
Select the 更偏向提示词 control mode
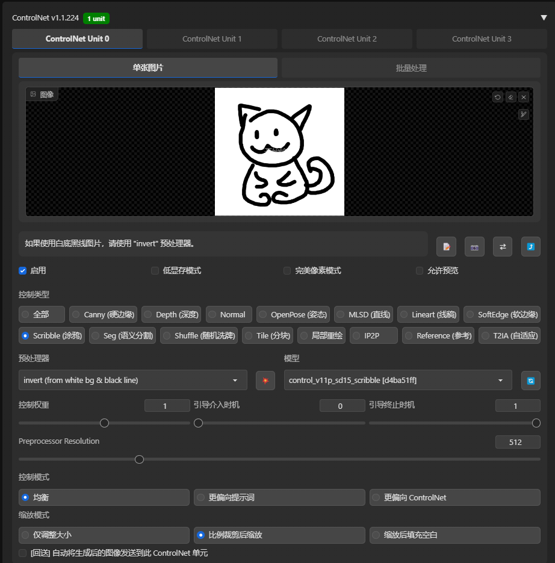pyautogui.click(x=279, y=497)
